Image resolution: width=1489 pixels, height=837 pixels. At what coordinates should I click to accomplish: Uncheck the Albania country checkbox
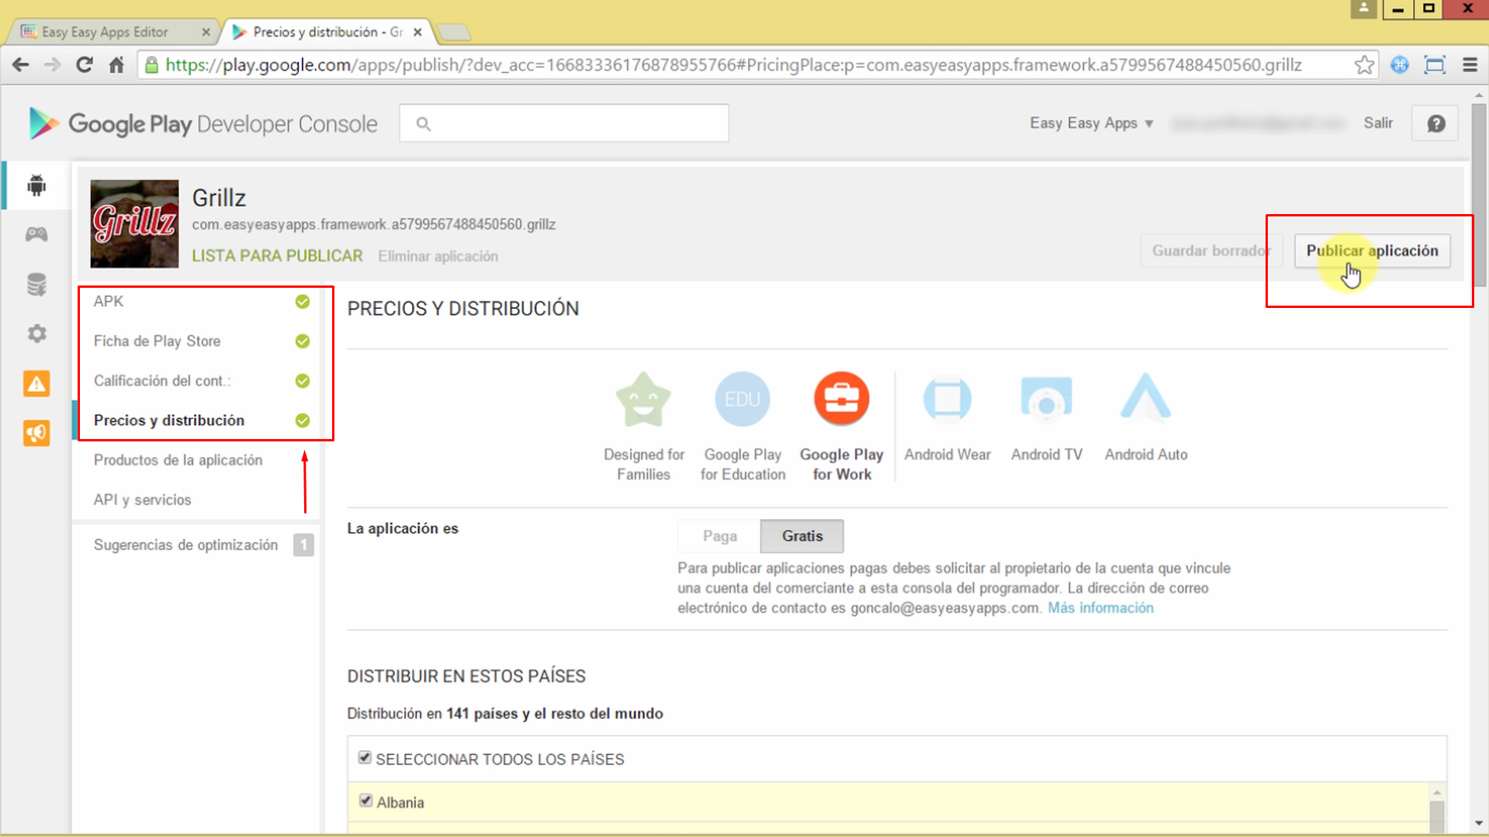(364, 800)
